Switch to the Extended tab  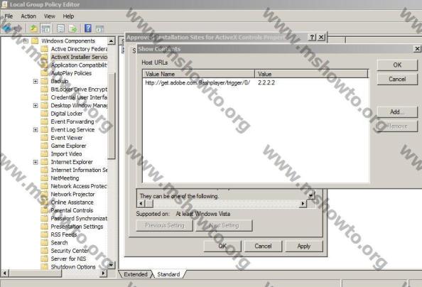[136, 274]
